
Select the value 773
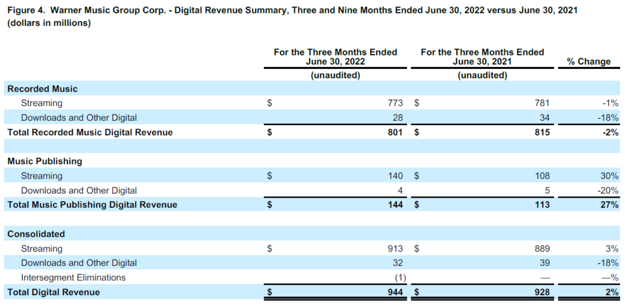(396, 103)
